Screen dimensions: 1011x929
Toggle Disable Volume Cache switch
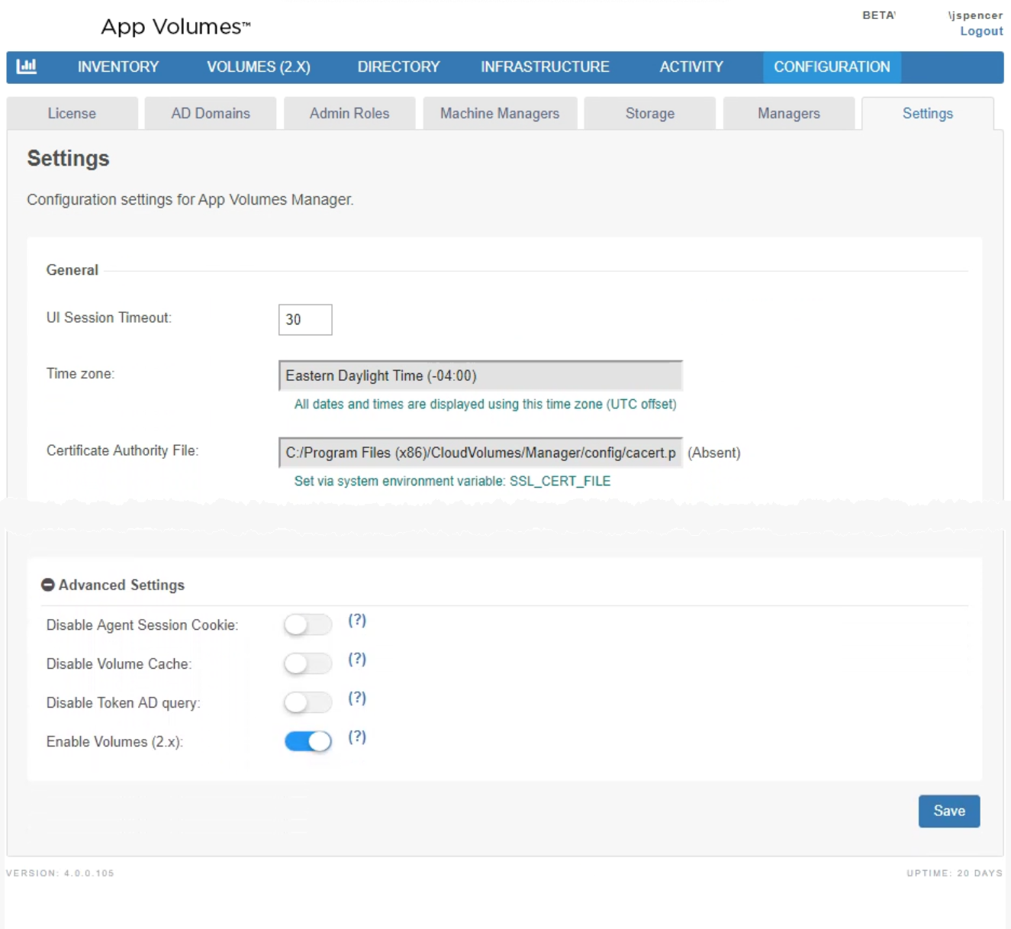[307, 663]
